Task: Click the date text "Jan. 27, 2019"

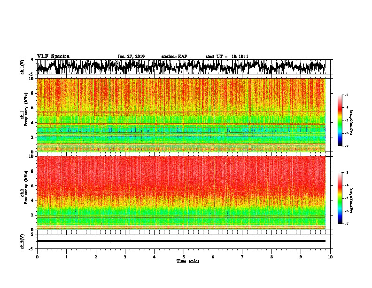Action: pyautogui.click(x=131, y=56)
